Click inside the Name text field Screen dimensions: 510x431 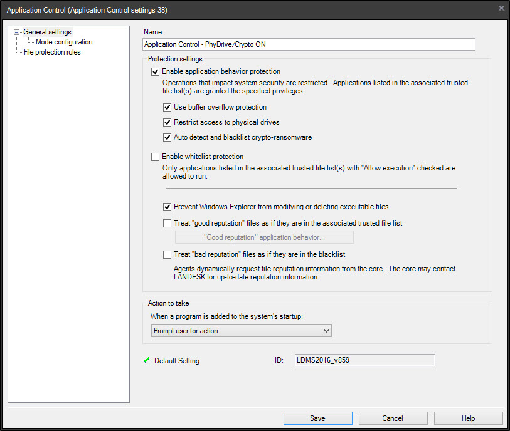(x=309, y=44)
